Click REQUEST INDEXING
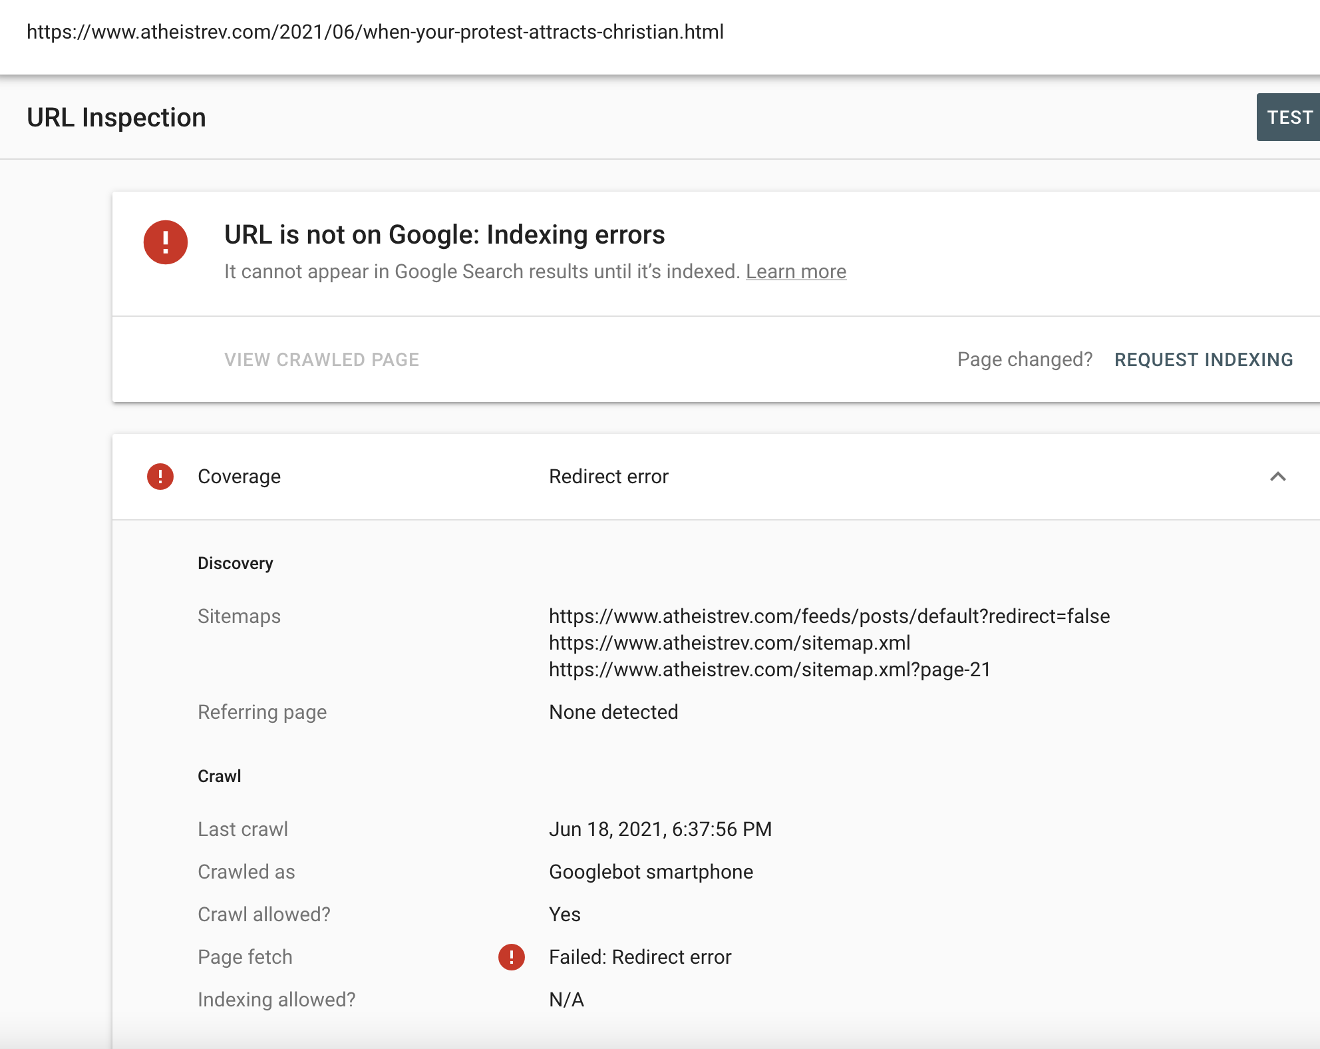This screenshot has height=1049, width=1320. pyautogui.click(x=1204, y=359)
